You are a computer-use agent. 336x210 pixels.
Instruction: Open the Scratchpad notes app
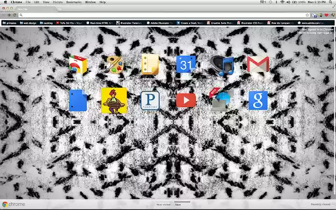pyautogui.click(x=150, y=64)
